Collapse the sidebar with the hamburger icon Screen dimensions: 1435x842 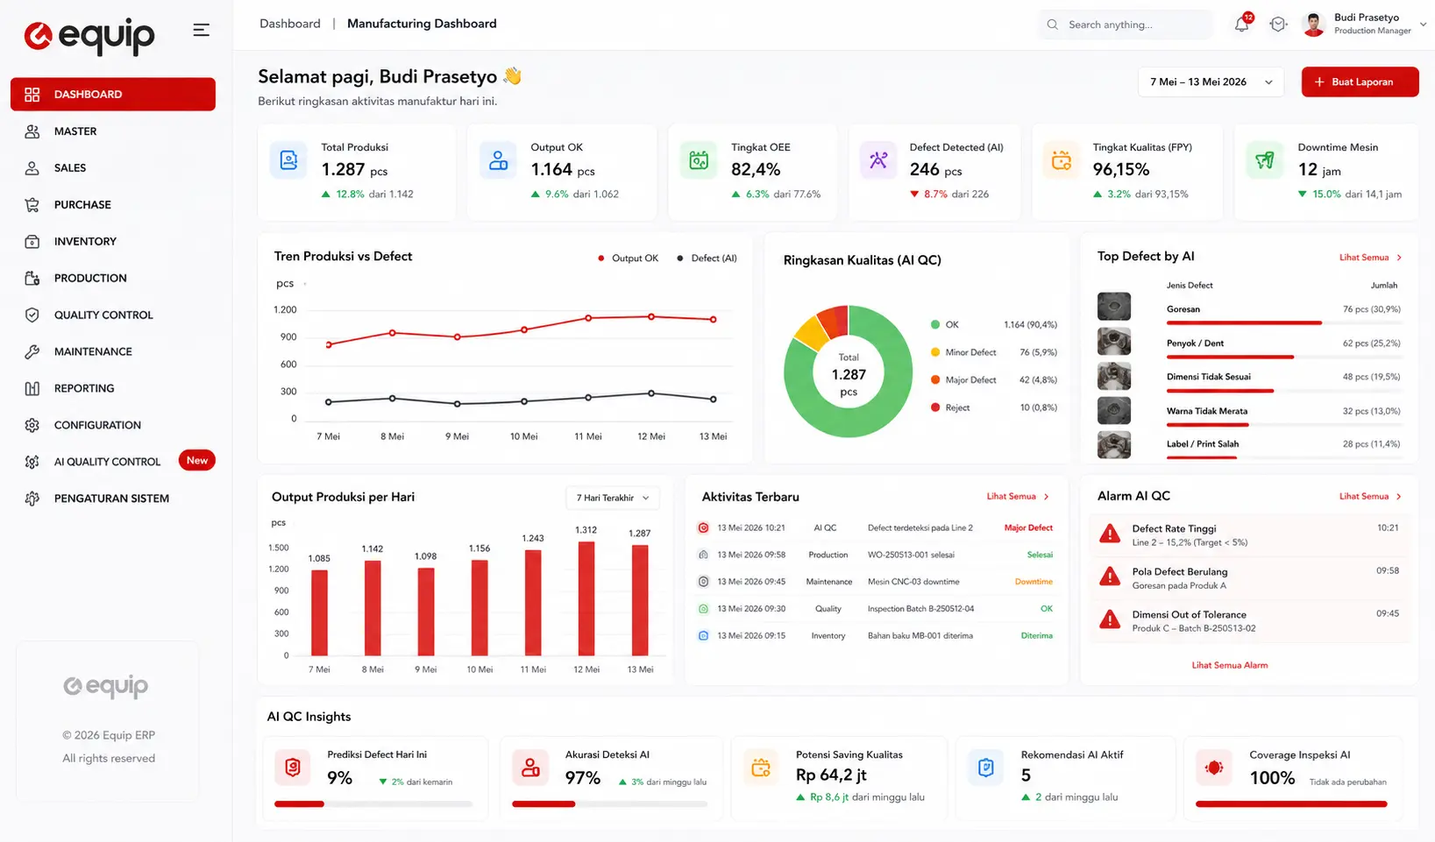[x=201, y=30]
